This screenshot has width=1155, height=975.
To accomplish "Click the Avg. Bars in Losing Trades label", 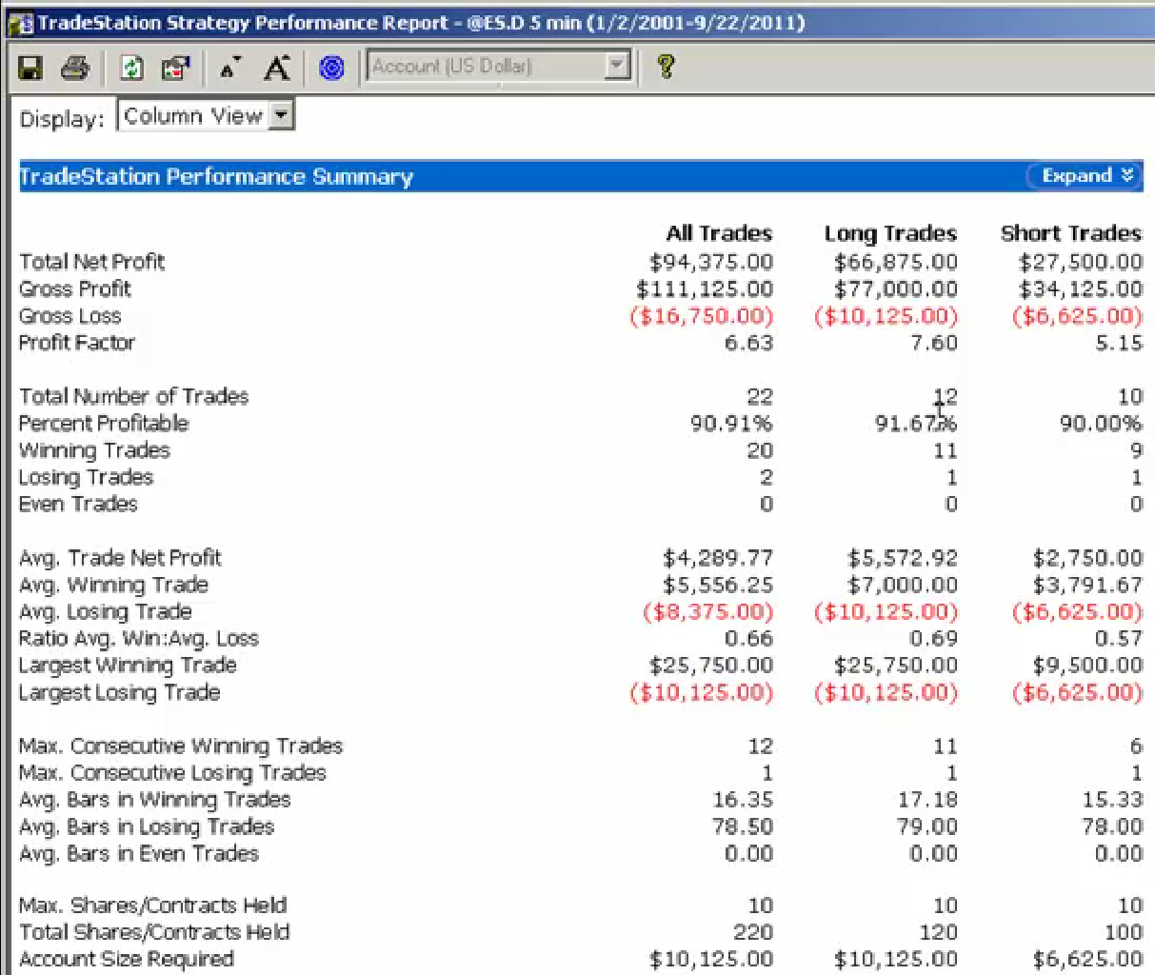I will (x=147, y=826).
